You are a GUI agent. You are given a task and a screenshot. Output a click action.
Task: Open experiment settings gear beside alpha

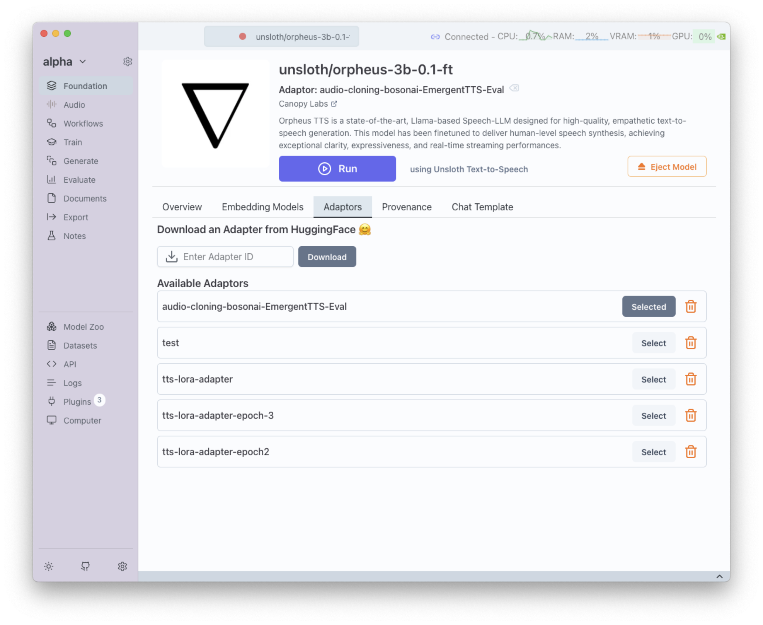coord(127,62)
